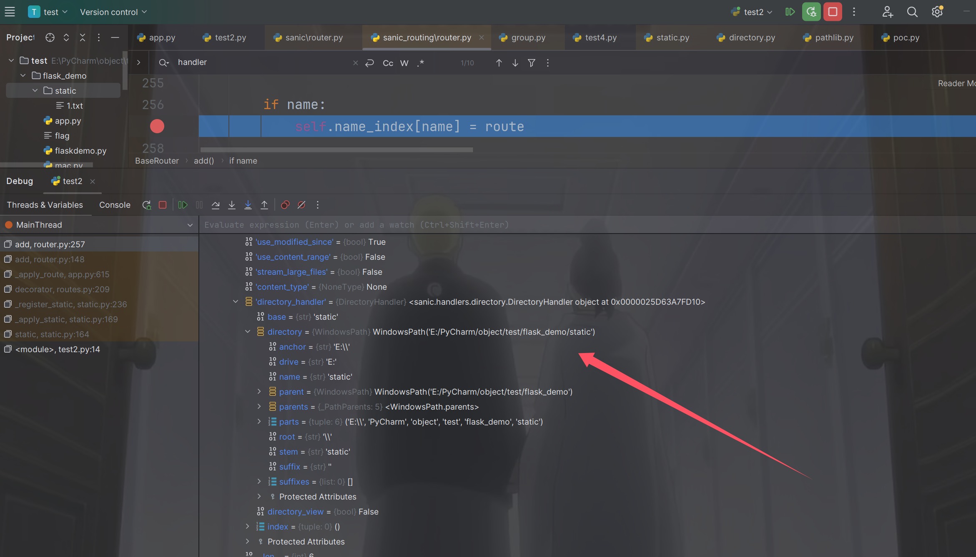Click the Step Into debug icon
Viewport: 976px width, 557px height.
[x=232, y=205]
